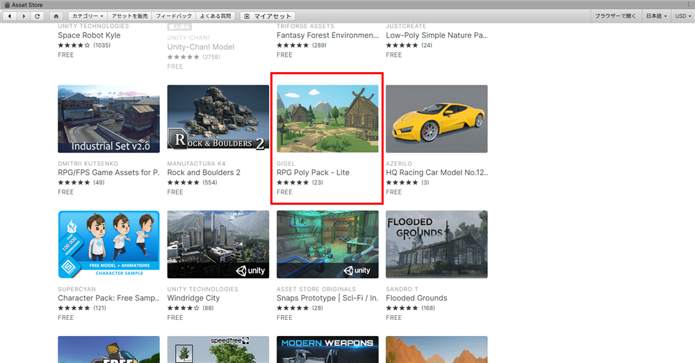
Task: Click the star rating of Space Robot Kyle
Action: coord(74,45)
